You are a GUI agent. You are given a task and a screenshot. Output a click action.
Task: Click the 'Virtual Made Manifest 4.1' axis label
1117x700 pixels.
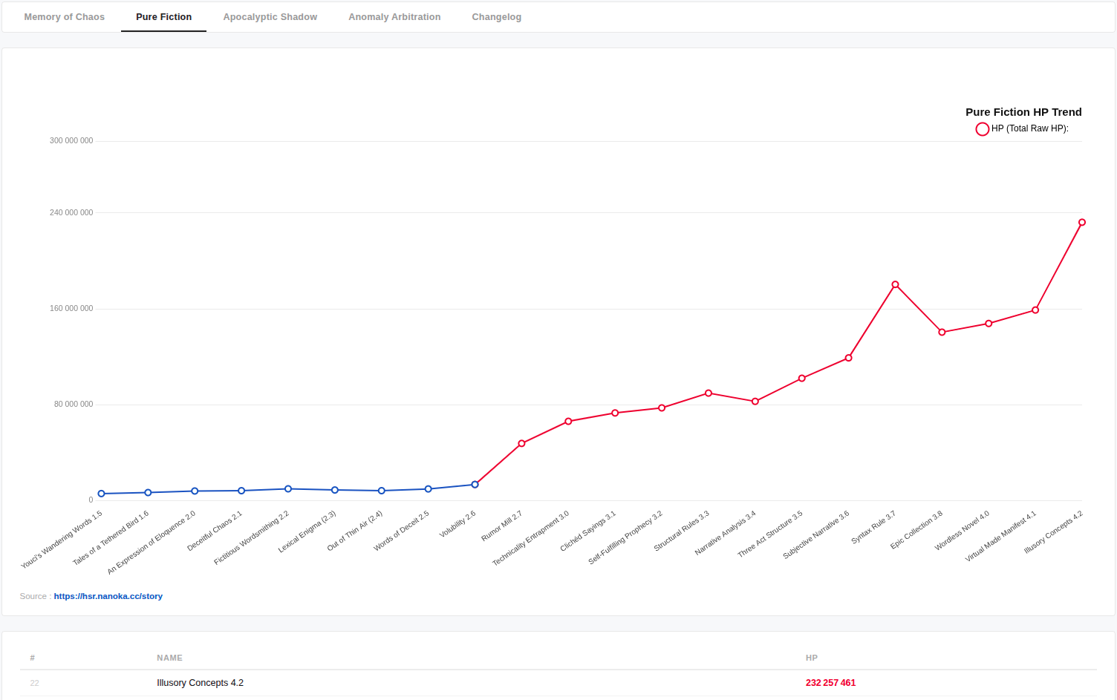[1001, 536]
